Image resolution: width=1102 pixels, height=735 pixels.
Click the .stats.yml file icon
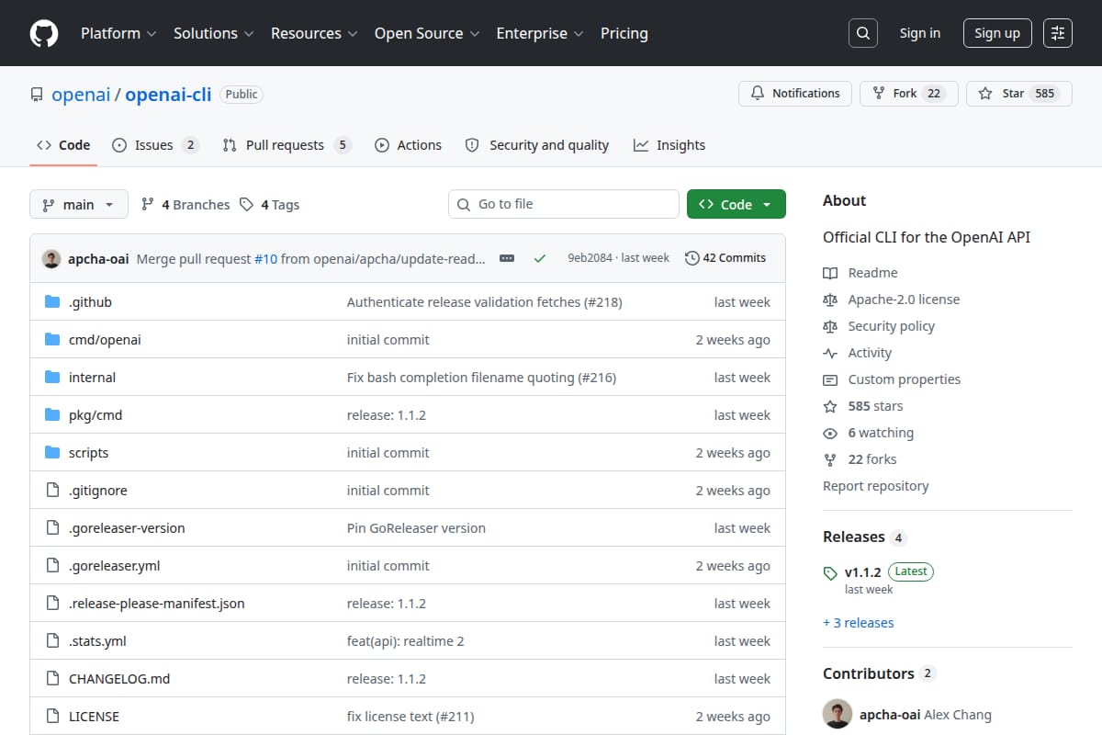pos(52,641)
